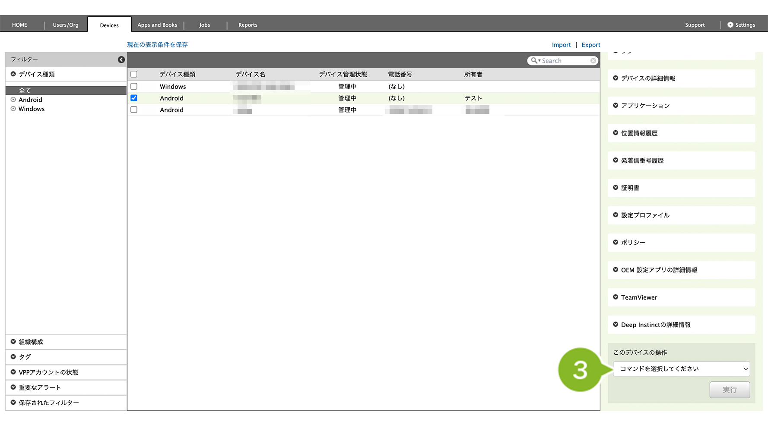768x431 pixels.
Task: Toggle the select-all header checkbox
Action: (x=134, y=75)
